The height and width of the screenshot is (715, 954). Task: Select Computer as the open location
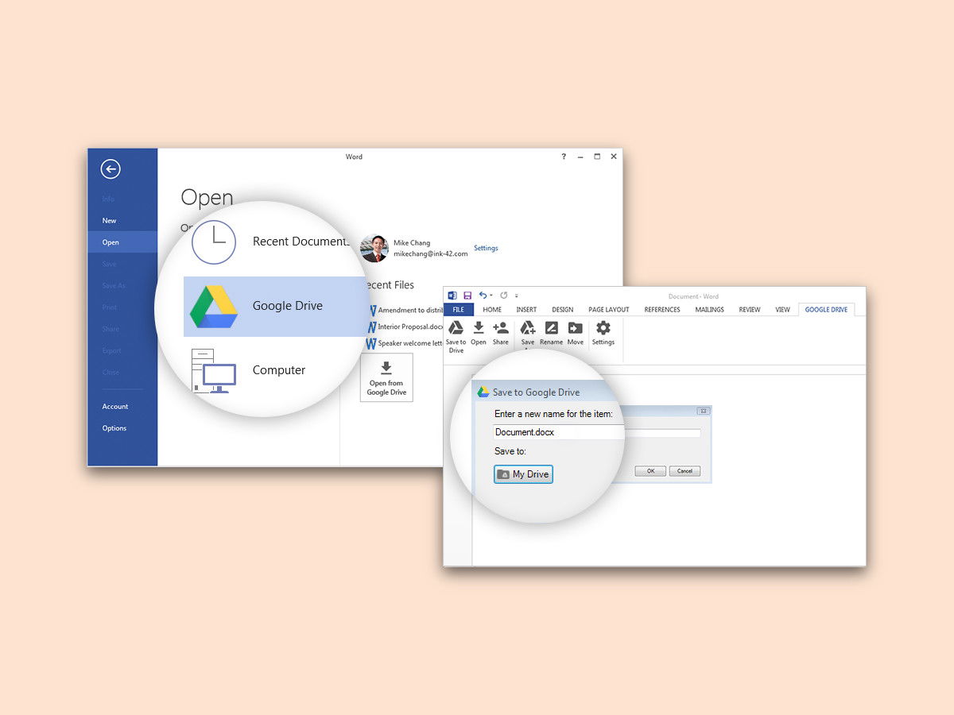click(x=248, y=370)
